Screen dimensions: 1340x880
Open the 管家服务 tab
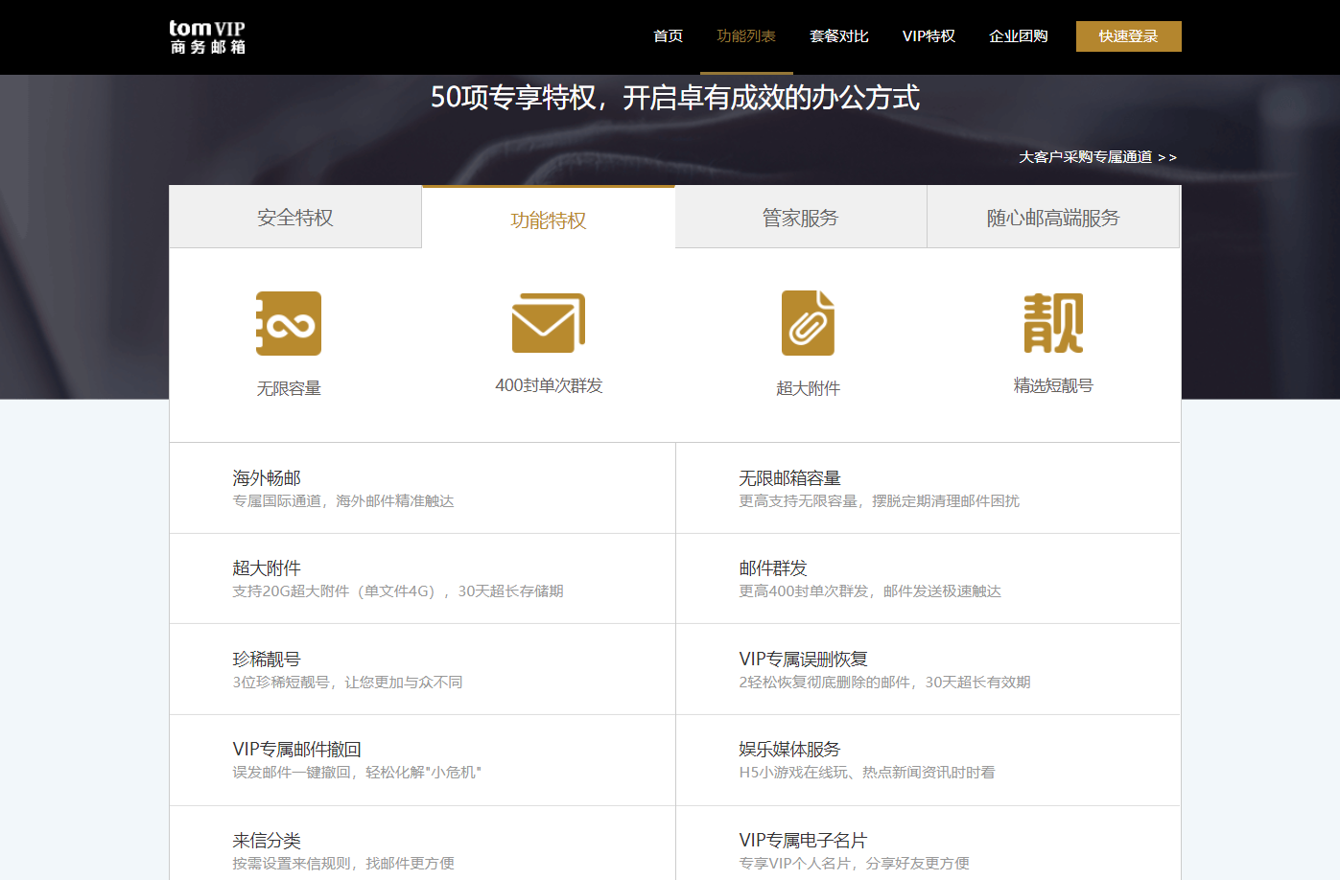click(800, 218)
